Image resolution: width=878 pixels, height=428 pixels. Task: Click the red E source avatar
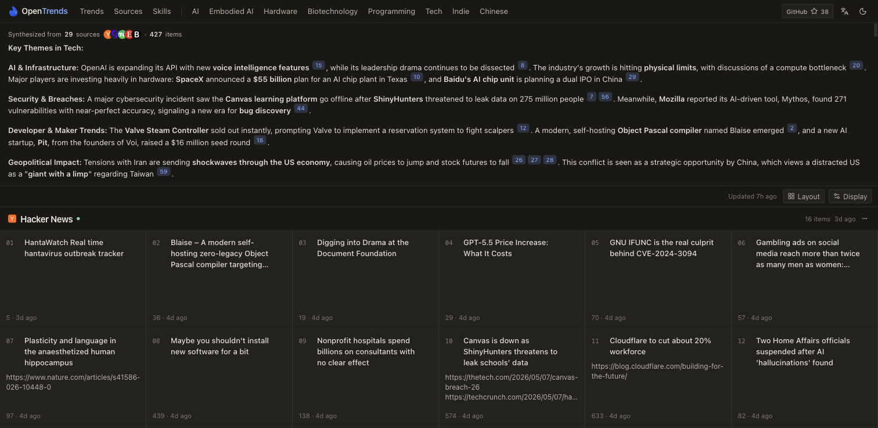point(129,34)
